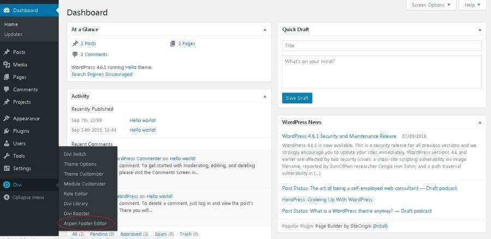Click the Appearance paintbrush icon
This screenshot has width=491, height=239.
click(7, 119)
